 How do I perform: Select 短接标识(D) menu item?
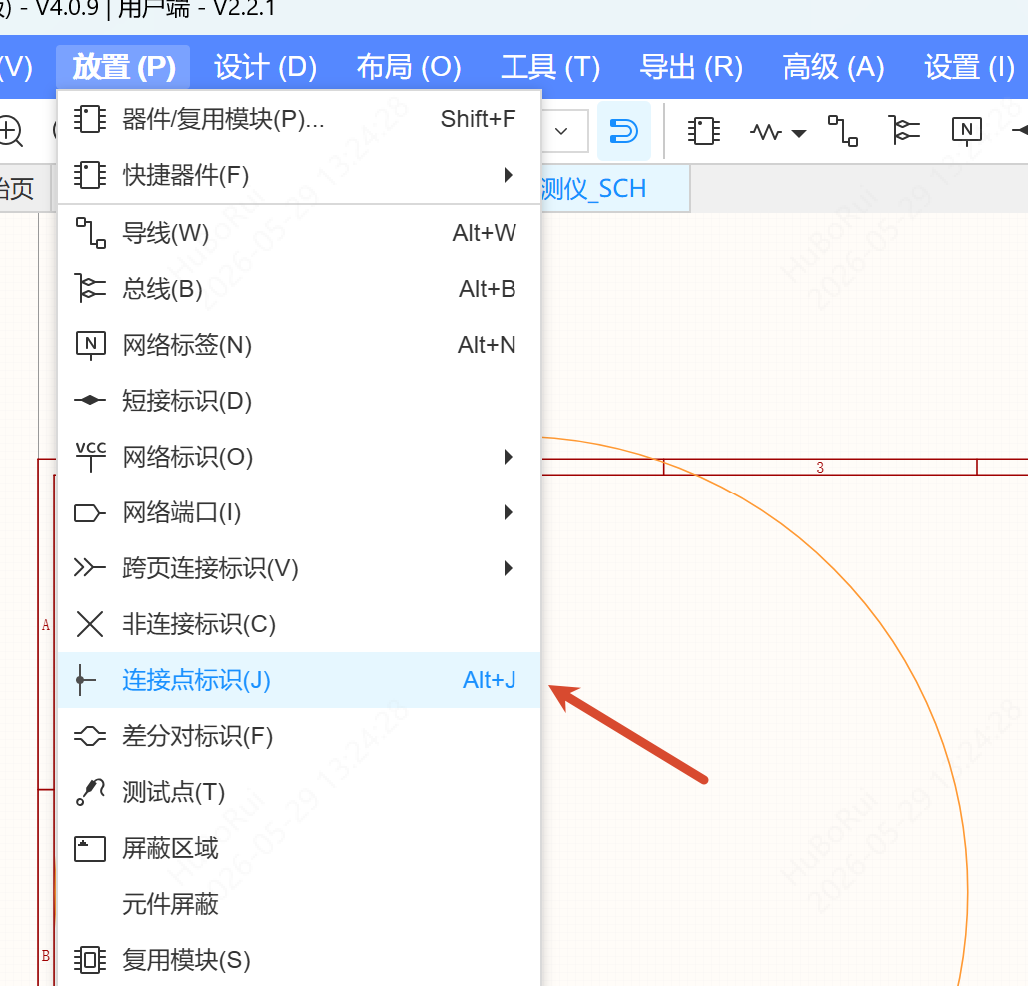(x=299, y=401)
